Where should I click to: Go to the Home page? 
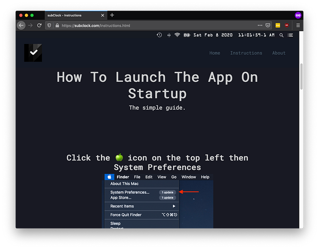pyautogui.click(x=214, y=53)
